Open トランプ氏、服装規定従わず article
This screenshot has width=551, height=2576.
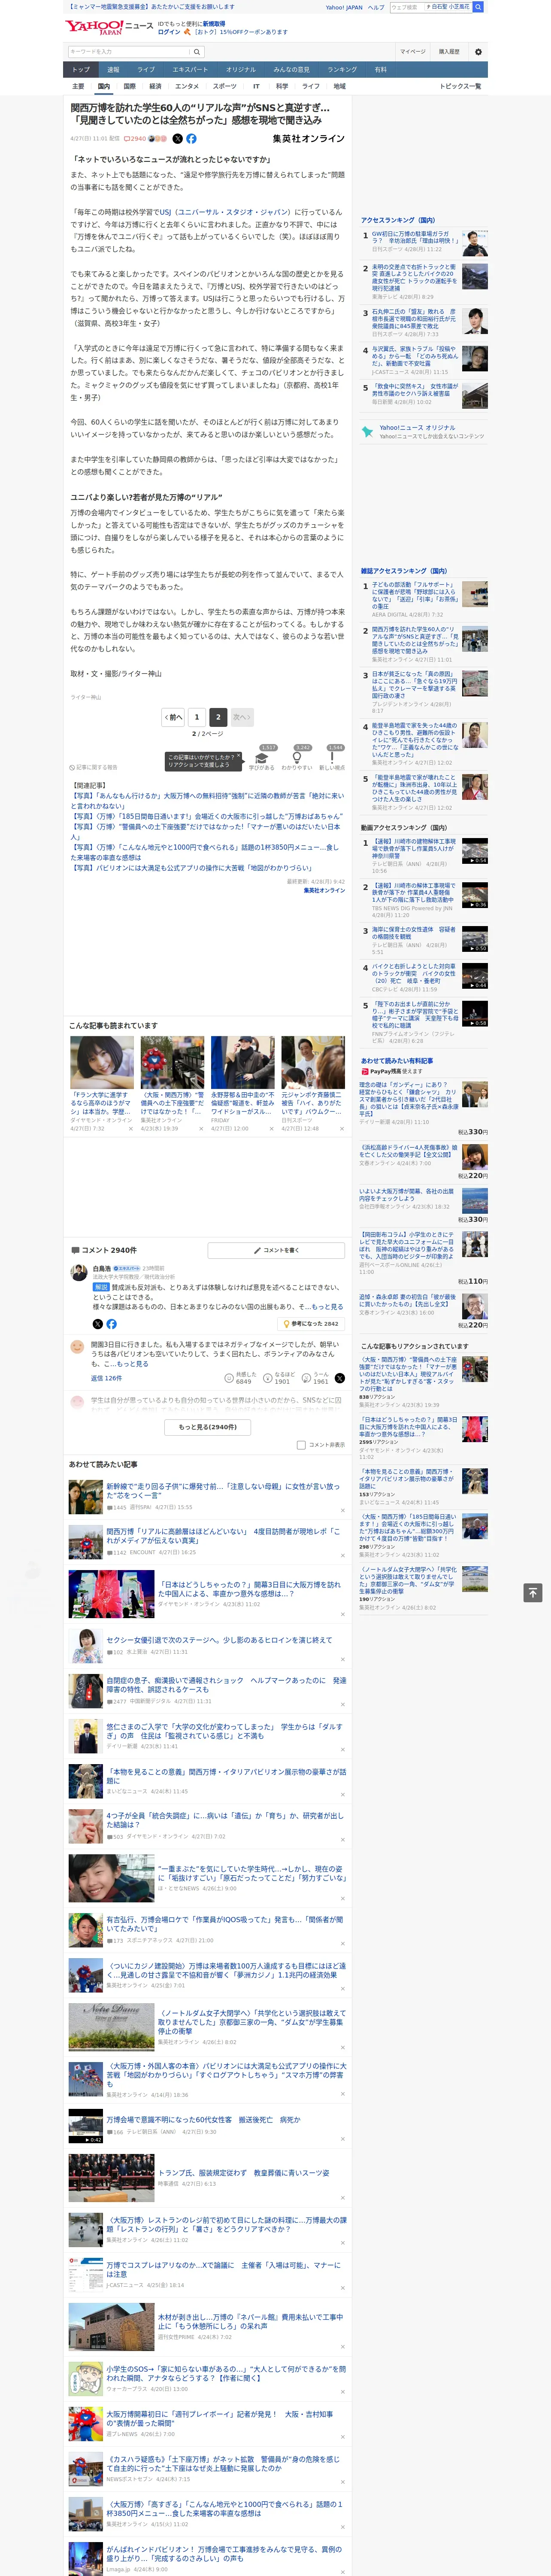[x=242, y=2173]
